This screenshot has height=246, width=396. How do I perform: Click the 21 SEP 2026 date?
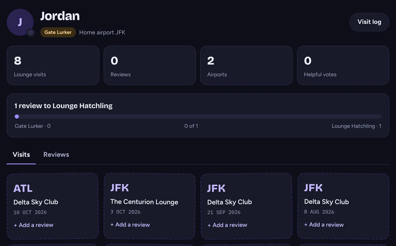tap(224, 212)
